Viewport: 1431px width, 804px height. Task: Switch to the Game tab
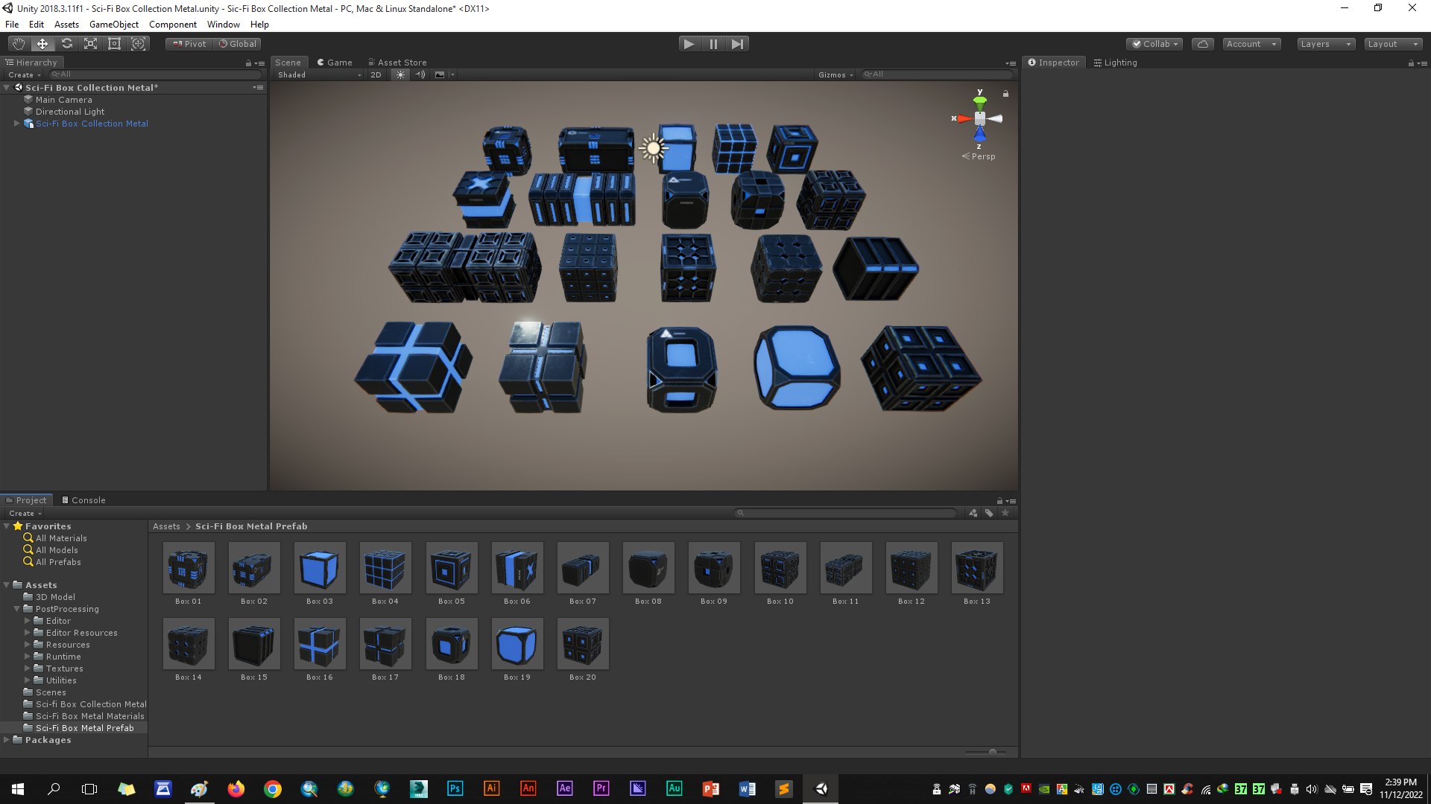(x=334, y=63)
